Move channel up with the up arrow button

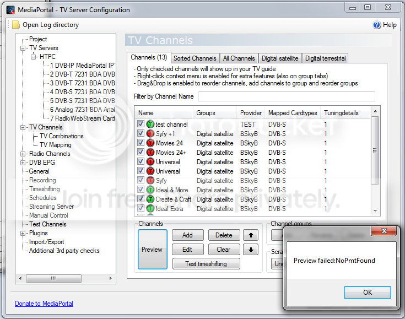251,235
